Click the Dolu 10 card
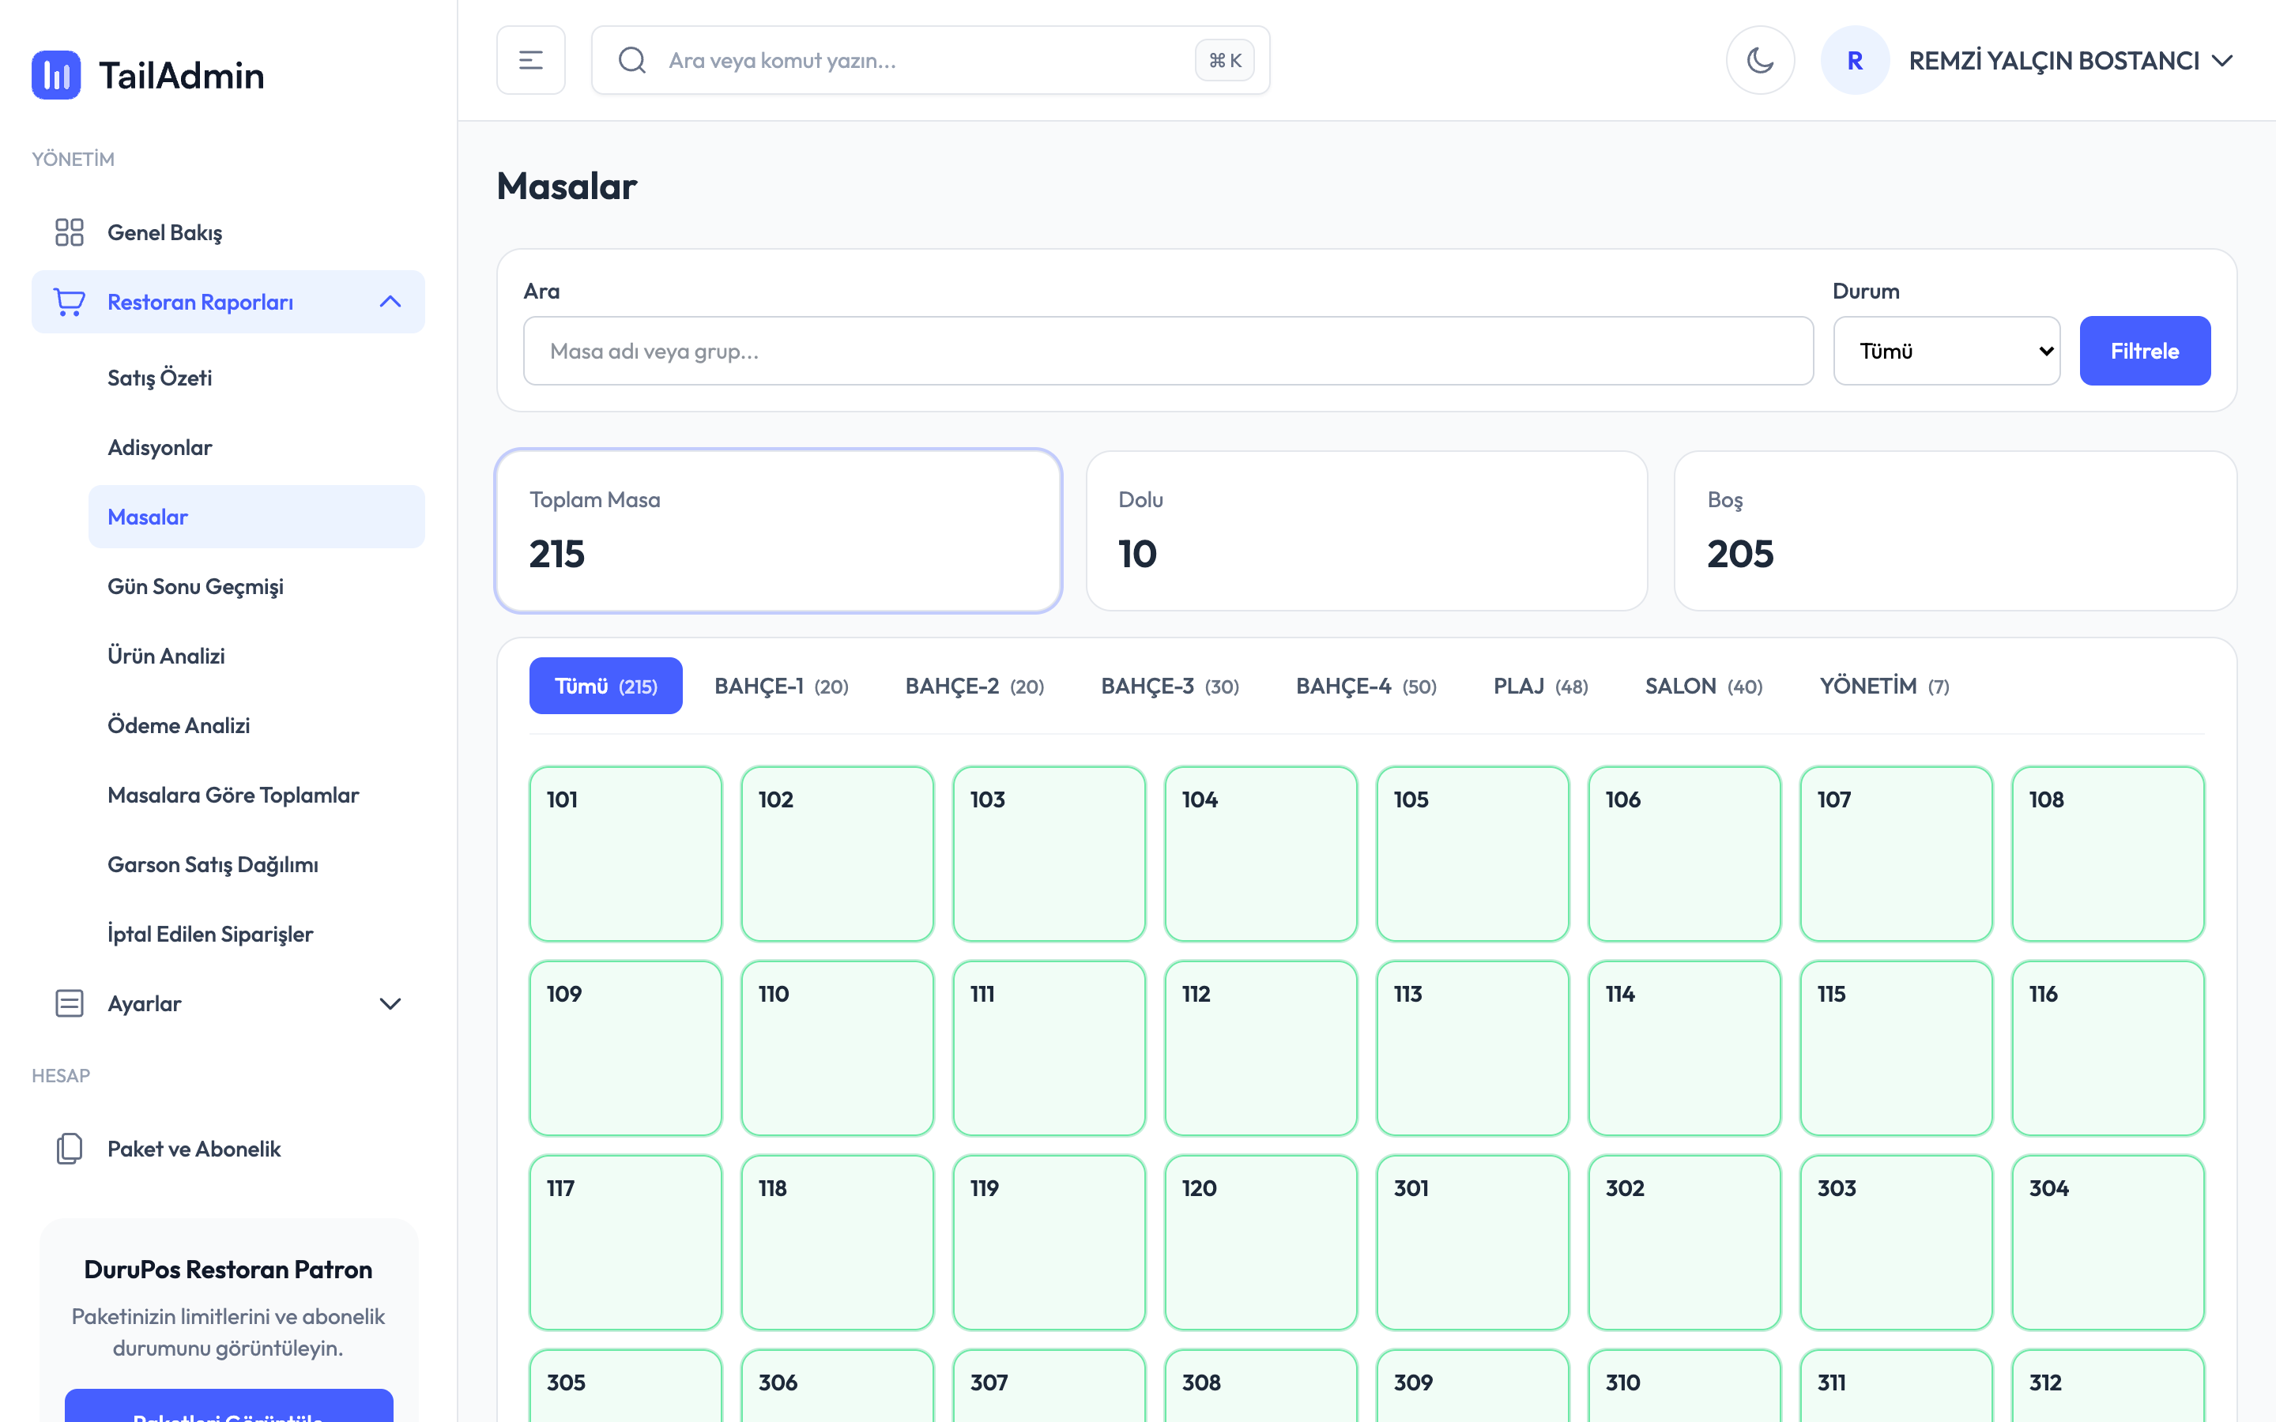This screenshot has width=2276, height=1422. [x=1366, y=530]
